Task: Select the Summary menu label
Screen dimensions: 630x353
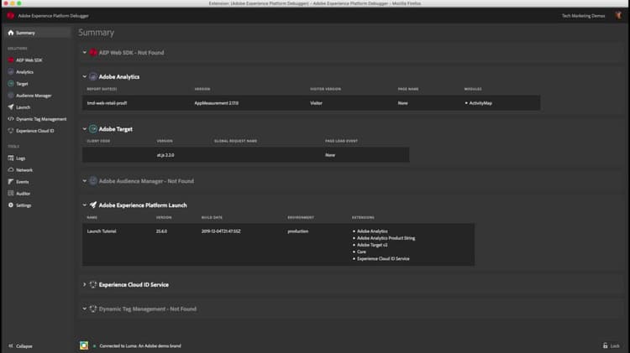Action: coord(25,33)
